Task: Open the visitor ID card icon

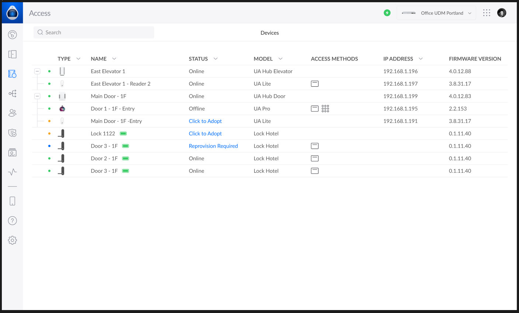Action: 12,152
